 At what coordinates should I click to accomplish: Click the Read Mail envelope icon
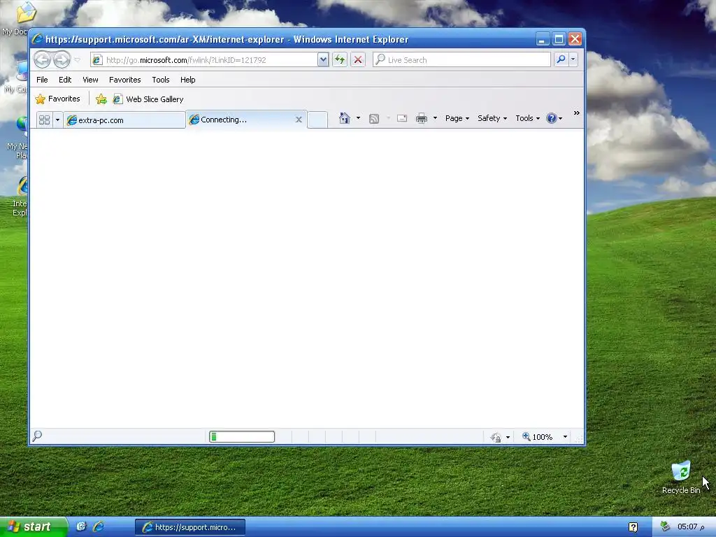pyautogui.click(x=402, y=118)
